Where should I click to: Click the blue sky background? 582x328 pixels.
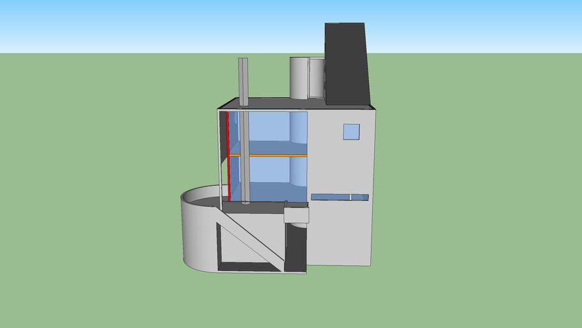[x=128, y=26]
